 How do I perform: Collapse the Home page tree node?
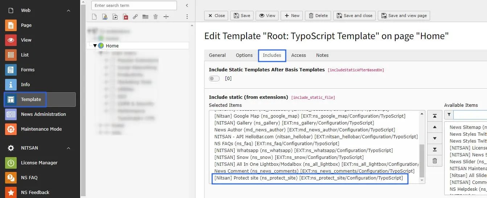pyautogui.click(x=95, y=46)
